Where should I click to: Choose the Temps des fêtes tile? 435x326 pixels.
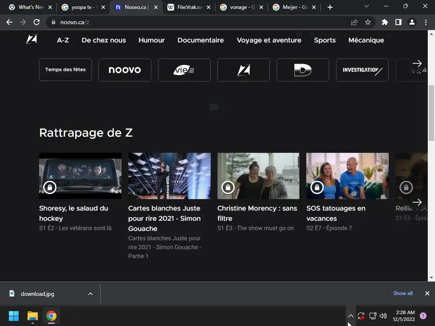pos(65,70)
